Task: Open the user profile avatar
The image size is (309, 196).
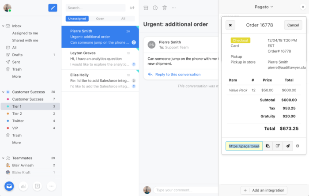Action: click(x=8, y=8)
